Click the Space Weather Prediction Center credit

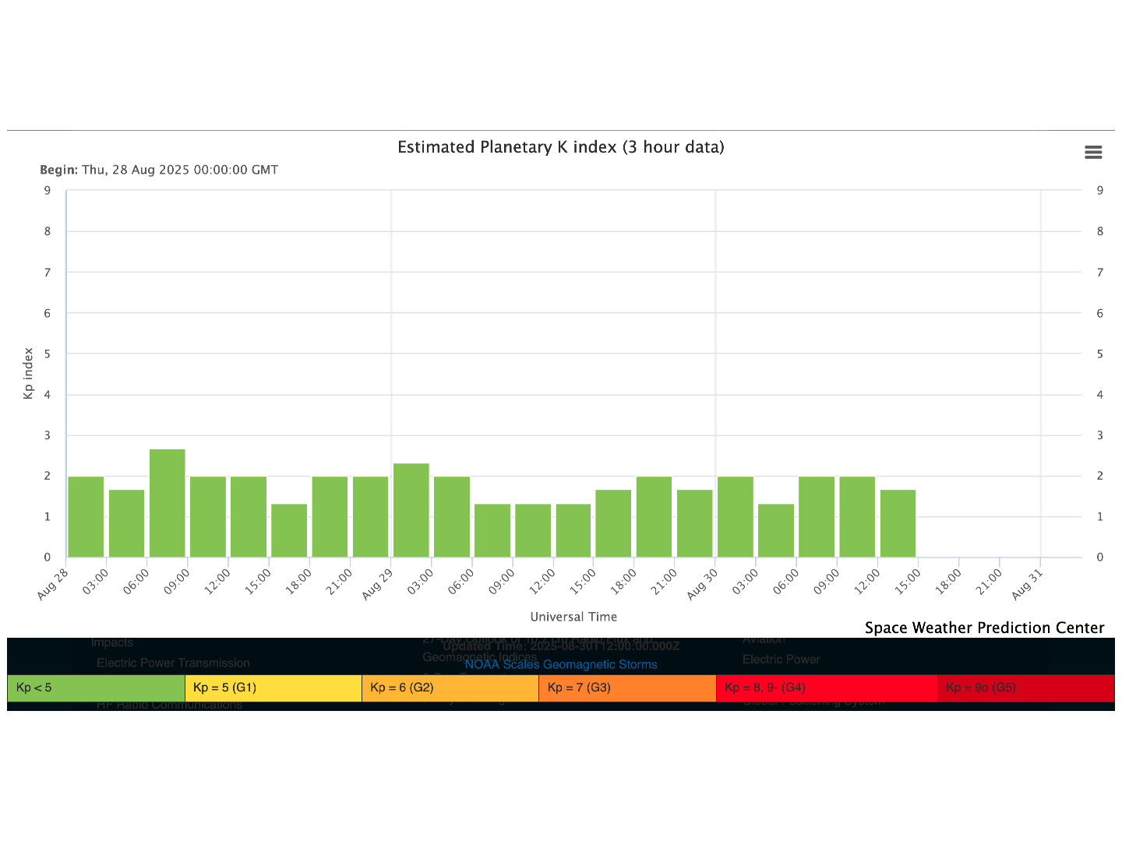[x=984, y=628]
